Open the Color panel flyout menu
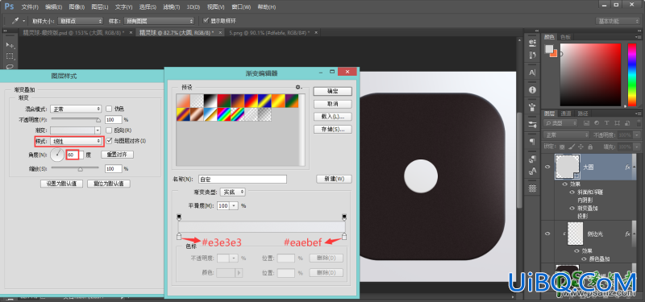Viewport: 645px width, 302px height. 637,36
